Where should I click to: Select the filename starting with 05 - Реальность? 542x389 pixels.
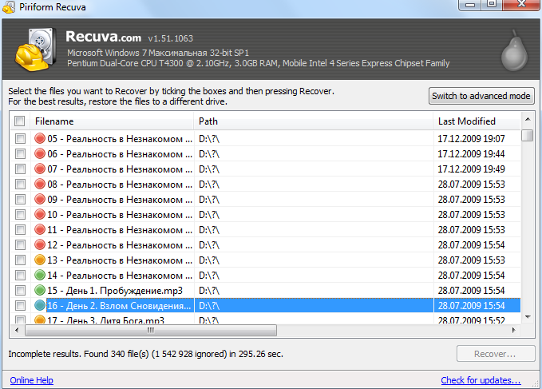point(120,139)
